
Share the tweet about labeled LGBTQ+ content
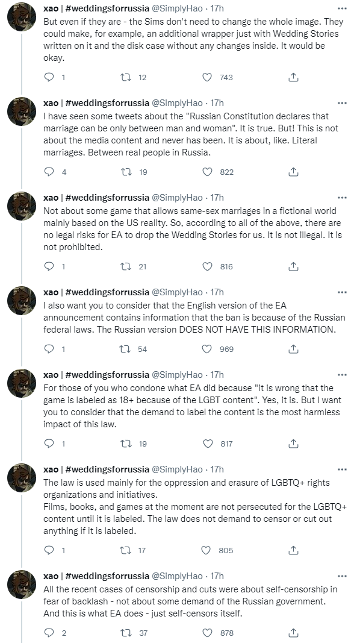point(293,550)
